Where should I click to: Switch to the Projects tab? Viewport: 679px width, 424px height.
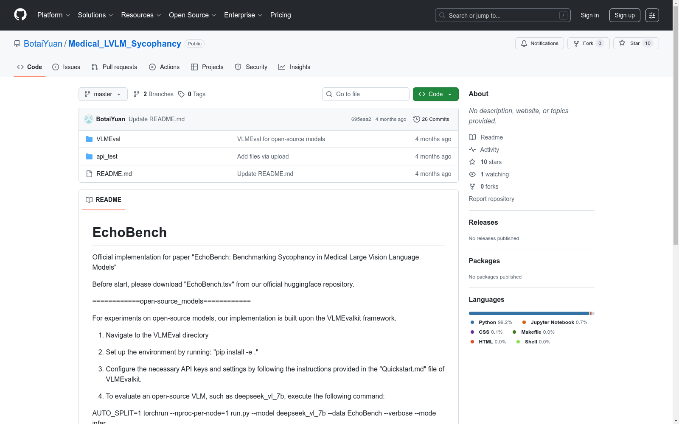(207, 67)
